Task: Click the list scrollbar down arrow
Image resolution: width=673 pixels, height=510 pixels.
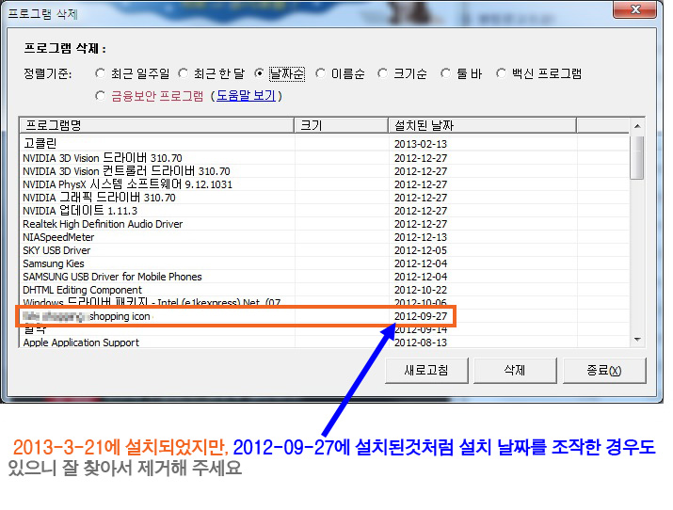Action: tap(637, 340)
